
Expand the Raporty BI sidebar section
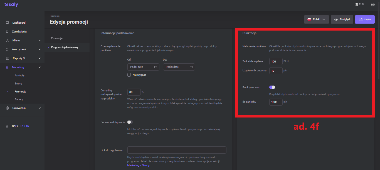pyautogui.click(x=40, y=58)
